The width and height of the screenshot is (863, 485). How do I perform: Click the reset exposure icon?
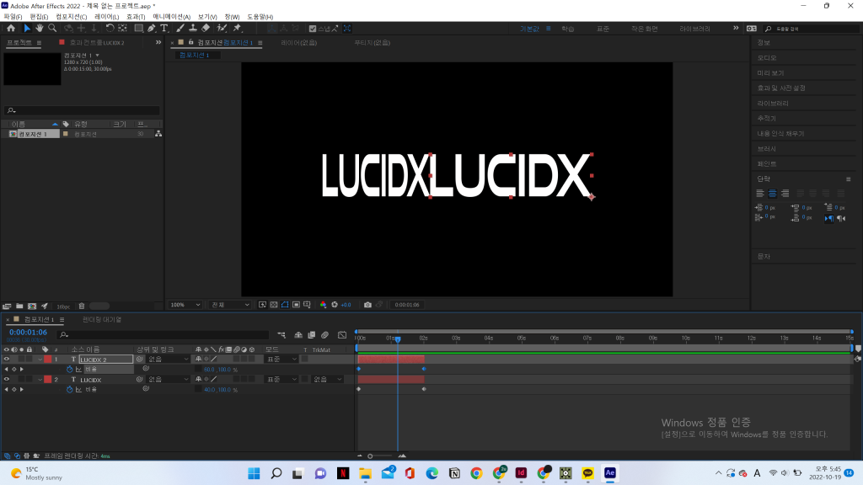coord(335,305)
